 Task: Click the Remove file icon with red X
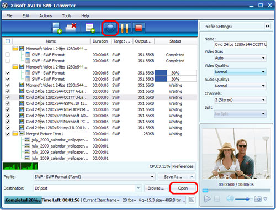pyautogui.click(x=71, y=28)
